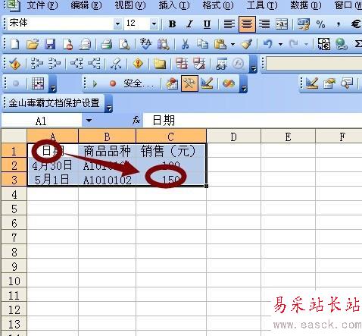Open the Research binoculars icon

coord(164,44)
